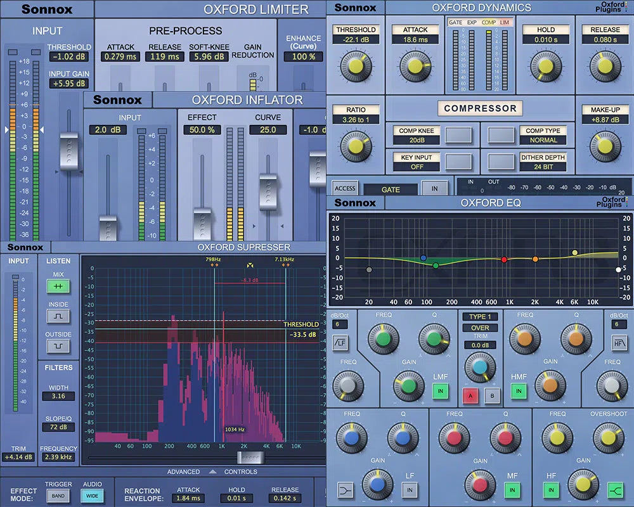Select the MIX listen icon in Supressor
This screenshot has width=634, height=507.
(x=58, y=285)
